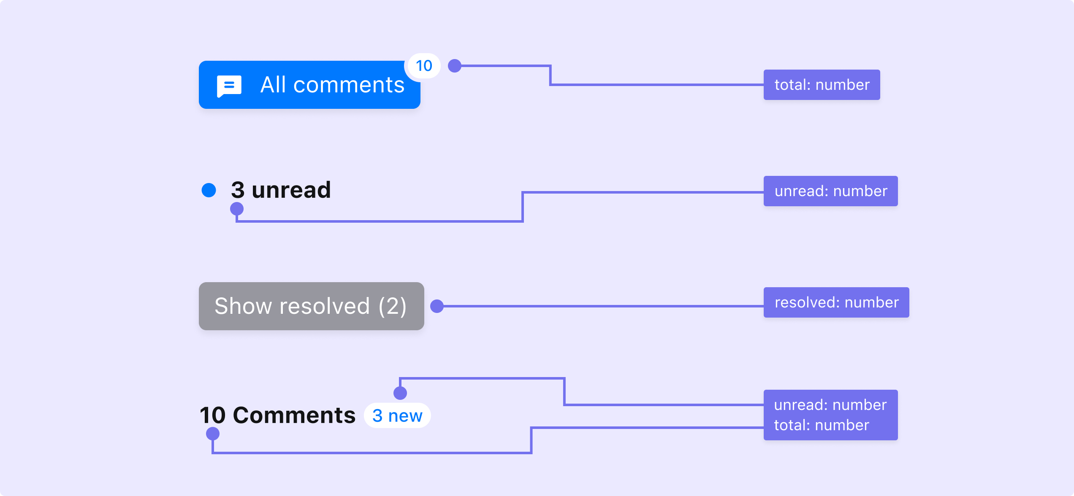Click the speech bubble icon in All comments
Image resolution: width=1074 pixels, height=496 pixels.
[229, 86]
